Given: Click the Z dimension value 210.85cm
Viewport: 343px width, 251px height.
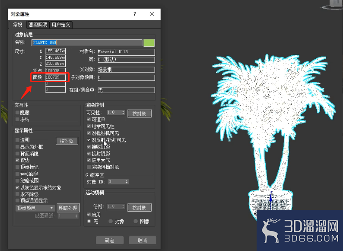Looking at the screenshot, I should pyautogui.click(x=55, y=64).
